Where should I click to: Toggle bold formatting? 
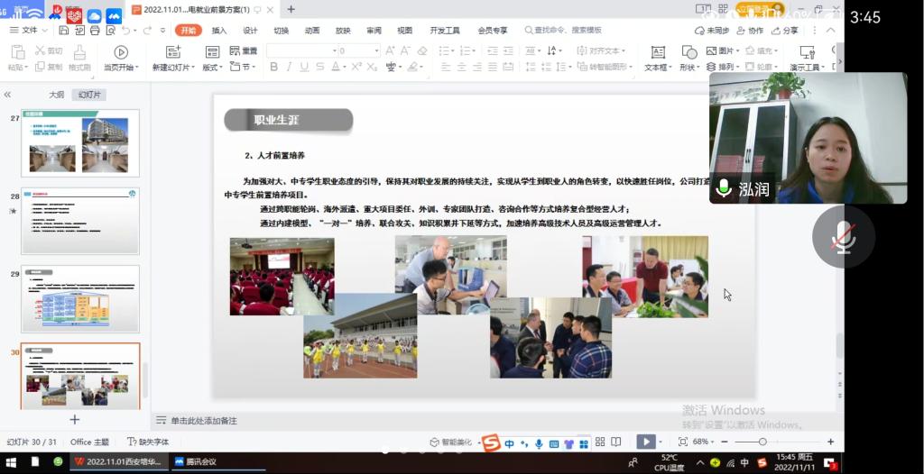(274, 67)
